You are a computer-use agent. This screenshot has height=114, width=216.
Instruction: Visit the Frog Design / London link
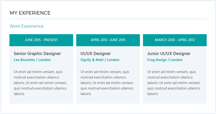[165, 60]
